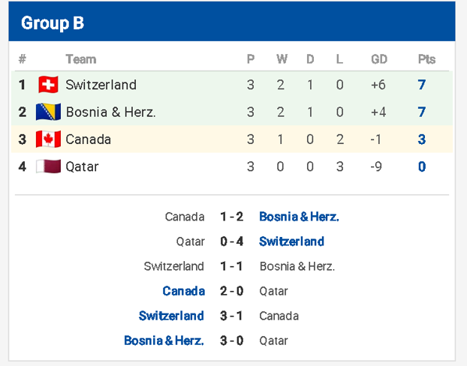Screen dimensions: 467x366
Task: Open the Switzerland 3 - 1 Canada score
Action: click(x=231, y=316)
